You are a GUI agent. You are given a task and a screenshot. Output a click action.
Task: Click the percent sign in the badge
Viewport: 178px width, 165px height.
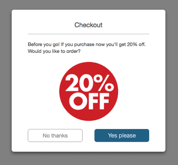tap(104, 83)
